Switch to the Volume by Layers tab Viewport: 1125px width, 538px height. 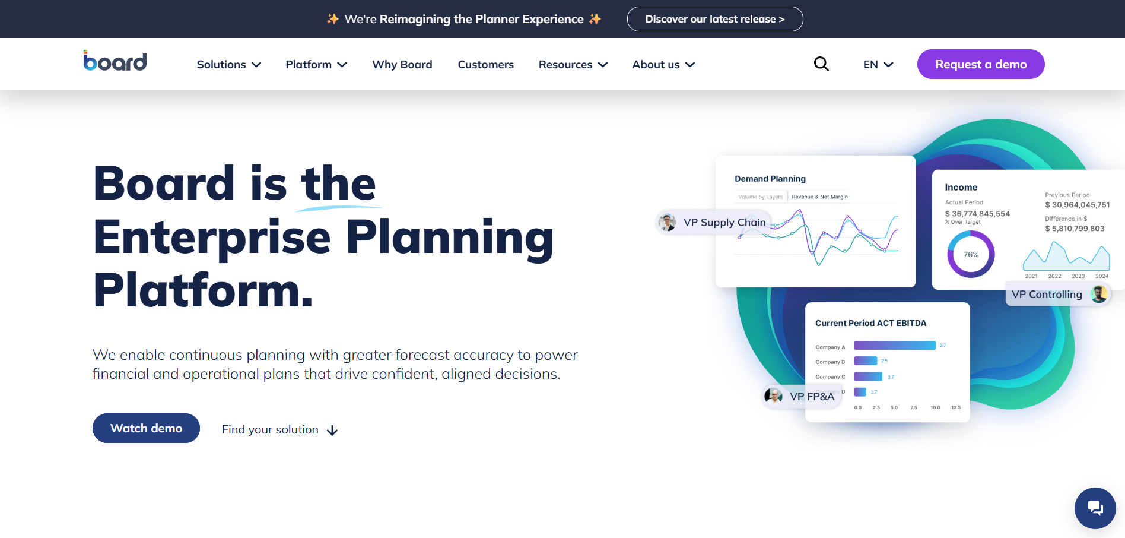tap(760, 197)
